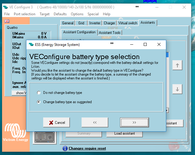The image size is (195, 155).
Task: Click the UMains 0 V reading
Action: pos(29,34)
